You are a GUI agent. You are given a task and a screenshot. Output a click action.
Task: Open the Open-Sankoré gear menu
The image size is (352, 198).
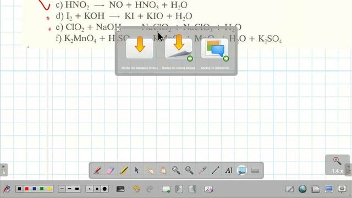[x=342, y=189]
